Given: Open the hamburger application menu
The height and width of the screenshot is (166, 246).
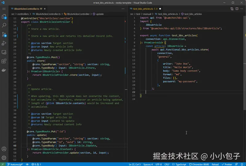Looking at the screenshot, I should pos(4,9).
